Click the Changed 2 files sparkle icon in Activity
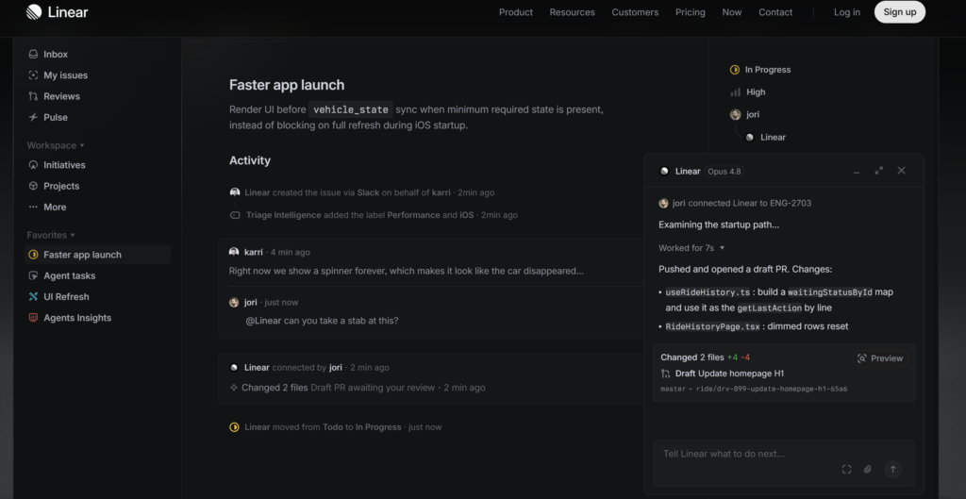The width and height of the screenshot is (966, 499). [x=234, y=388]
